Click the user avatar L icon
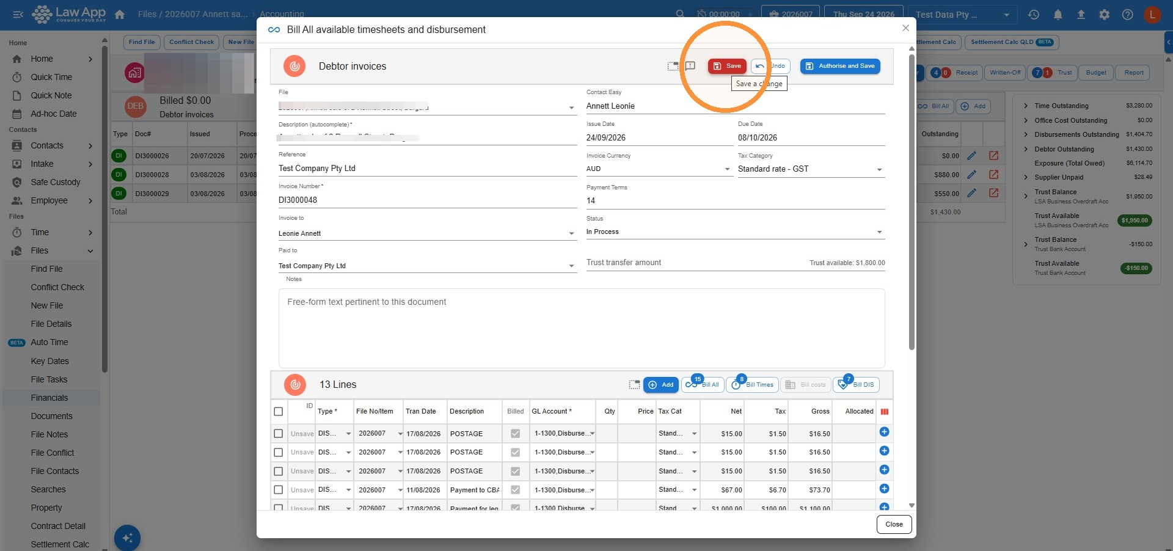 tap(1152, 15)
